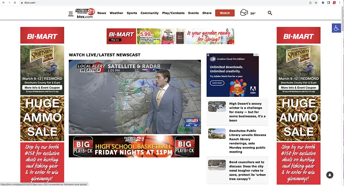This screenshot has height=186, width=344.
Task: Click the 36° temperature reading
Action: [253, 13]
